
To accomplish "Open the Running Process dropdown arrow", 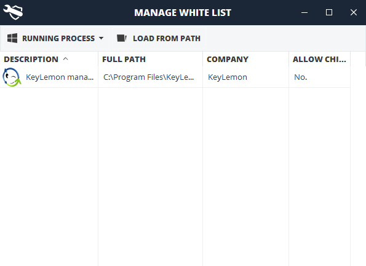I will (101, 38).
